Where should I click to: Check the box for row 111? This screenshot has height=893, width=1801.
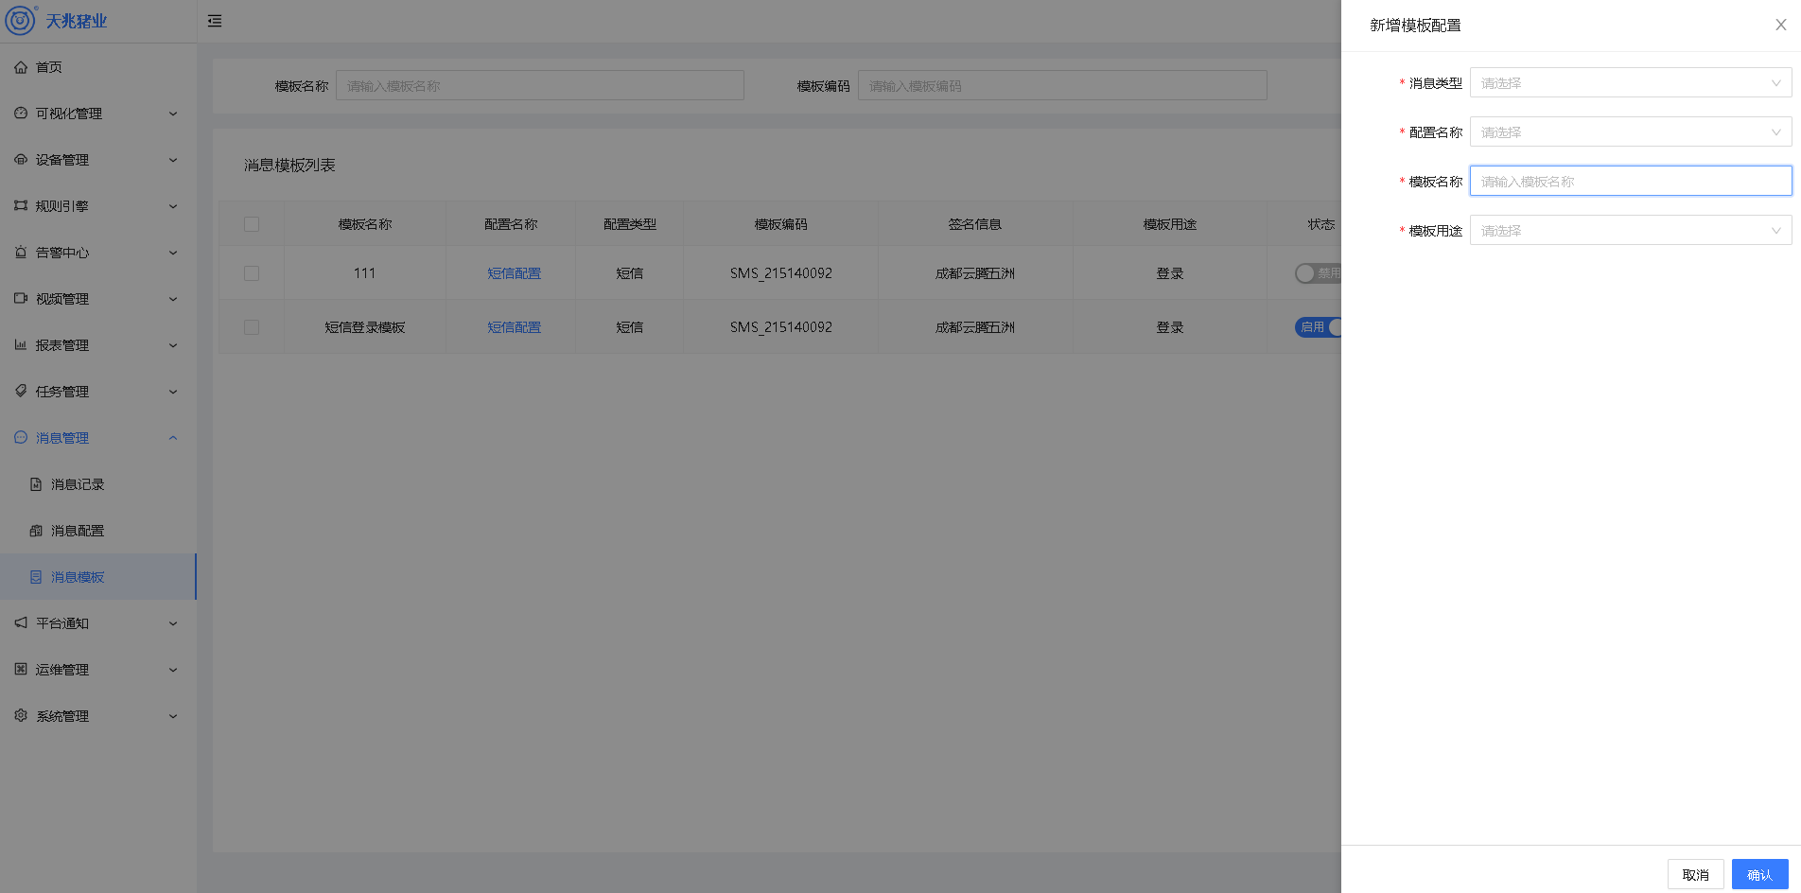coord(252,273)
